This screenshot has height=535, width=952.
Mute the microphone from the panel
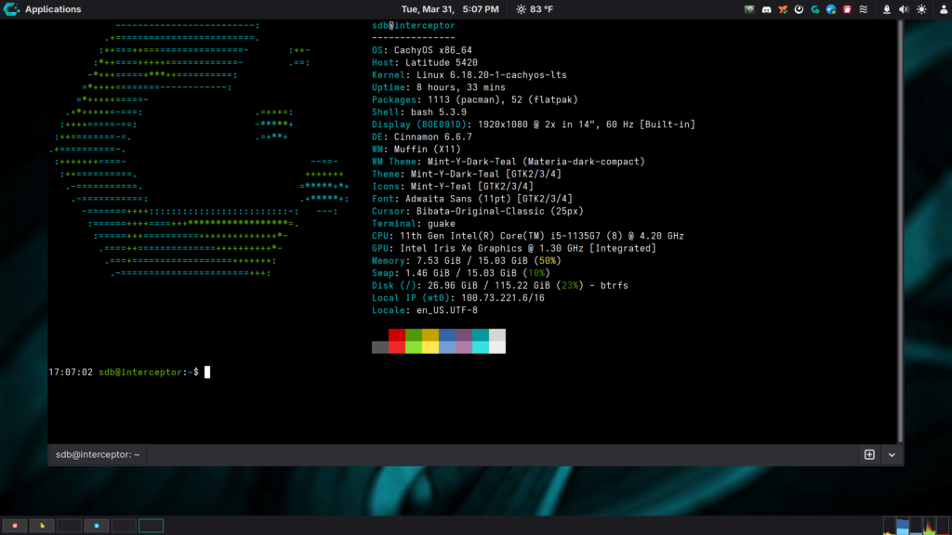(x=888, y=8)
